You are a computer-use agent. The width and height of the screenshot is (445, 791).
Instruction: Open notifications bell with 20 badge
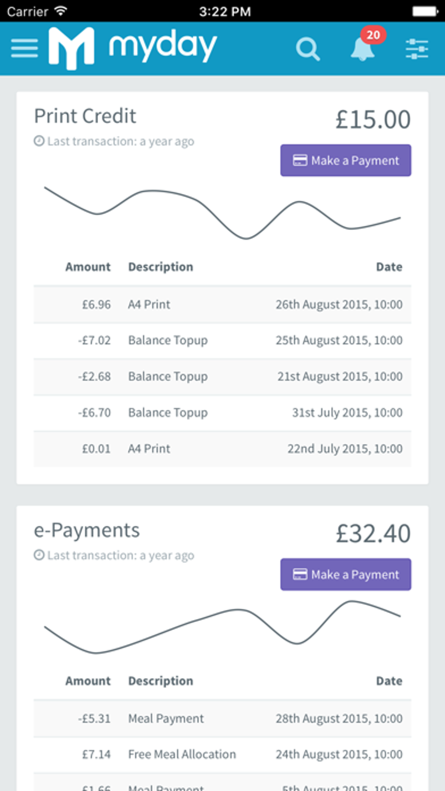tap(363, 48)
